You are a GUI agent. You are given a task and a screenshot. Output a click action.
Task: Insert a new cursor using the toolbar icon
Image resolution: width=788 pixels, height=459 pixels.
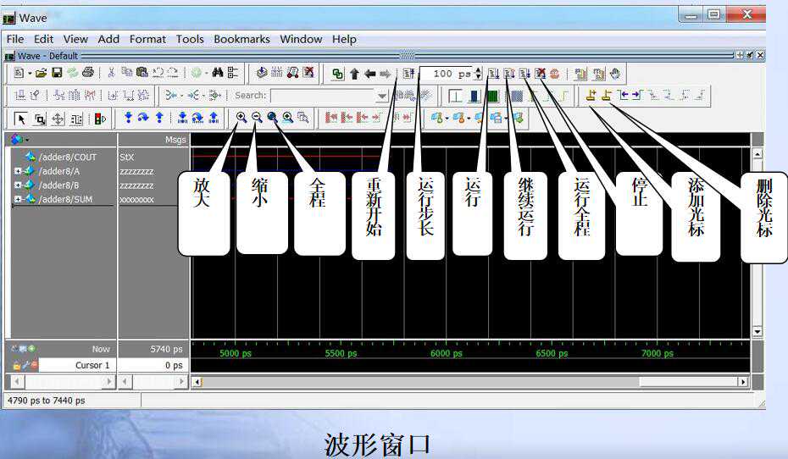point(591,96)
